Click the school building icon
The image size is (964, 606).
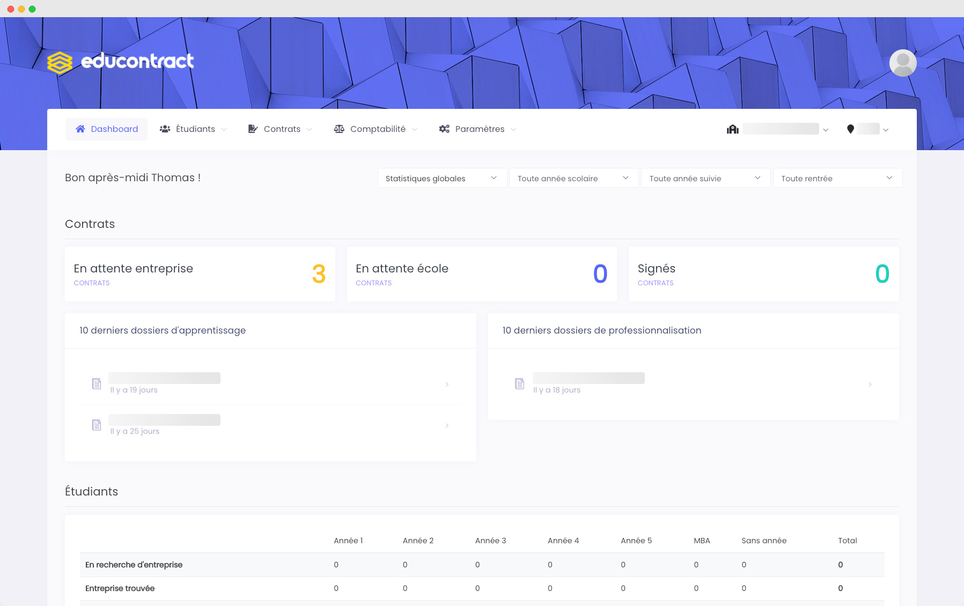[733, 129]
